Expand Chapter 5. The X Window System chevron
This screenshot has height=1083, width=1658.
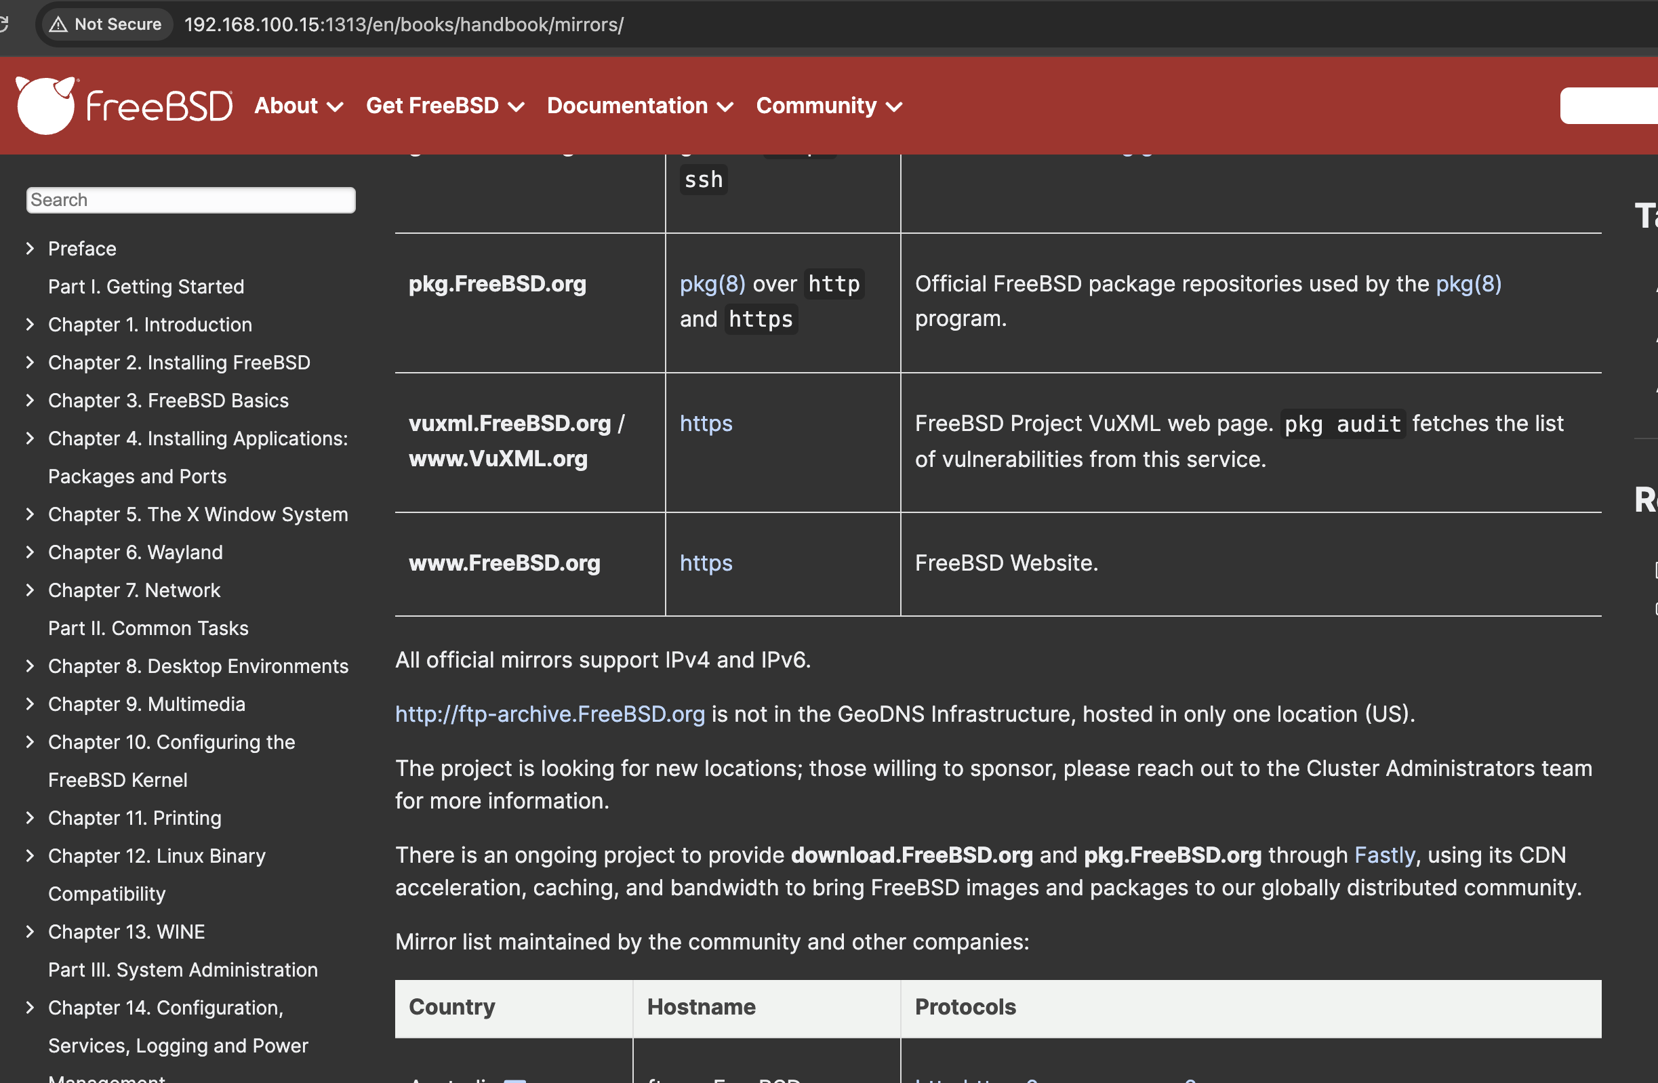[30, 514]
